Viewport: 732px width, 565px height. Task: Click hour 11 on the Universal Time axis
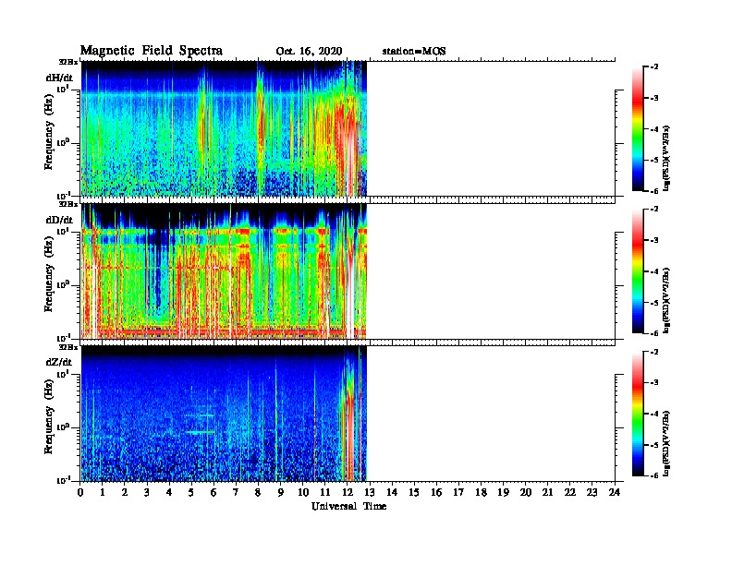click(325, 493)
